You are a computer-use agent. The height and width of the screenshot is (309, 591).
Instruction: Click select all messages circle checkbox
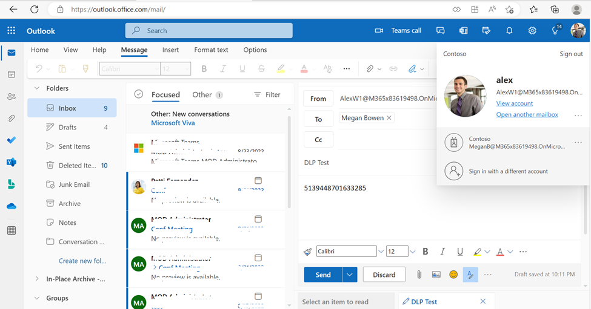(139, 94)
